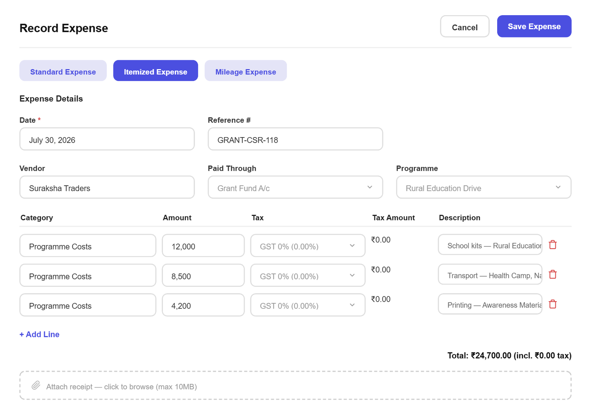Edit category field in the 8,500 row
This screenshot has height=407, width=591.
pos(88,275)
